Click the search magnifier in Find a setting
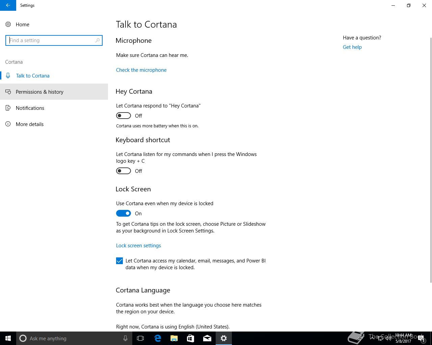Screen dimensions: 432x345 [98, 40]
